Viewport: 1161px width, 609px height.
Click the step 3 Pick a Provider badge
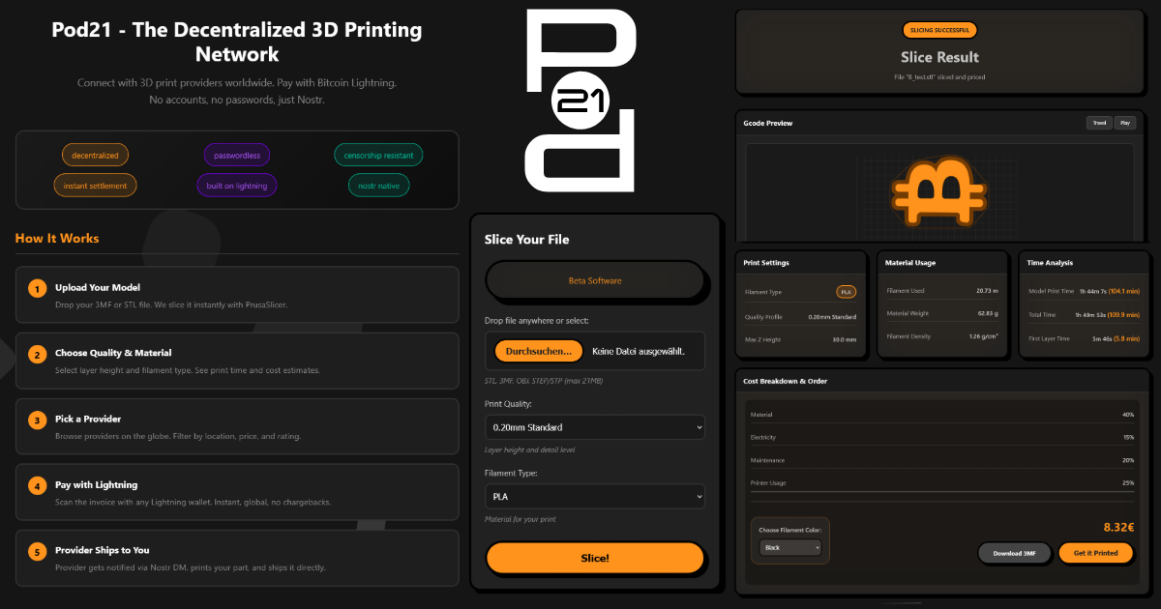pos(38,420)
